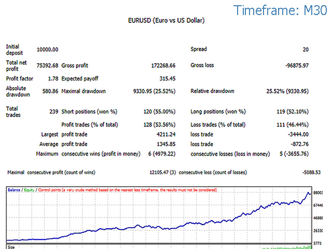Image resolution: width=332 pixels, height=249 pixels.
Task: Click the 'Absolute drawdown' label
Action: point(18,91)
